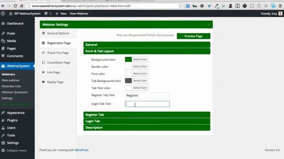Open the New dropdown in admin bar
Viewport: 284px width, 159px height.
pyautogui.click(x=61, y=14)
